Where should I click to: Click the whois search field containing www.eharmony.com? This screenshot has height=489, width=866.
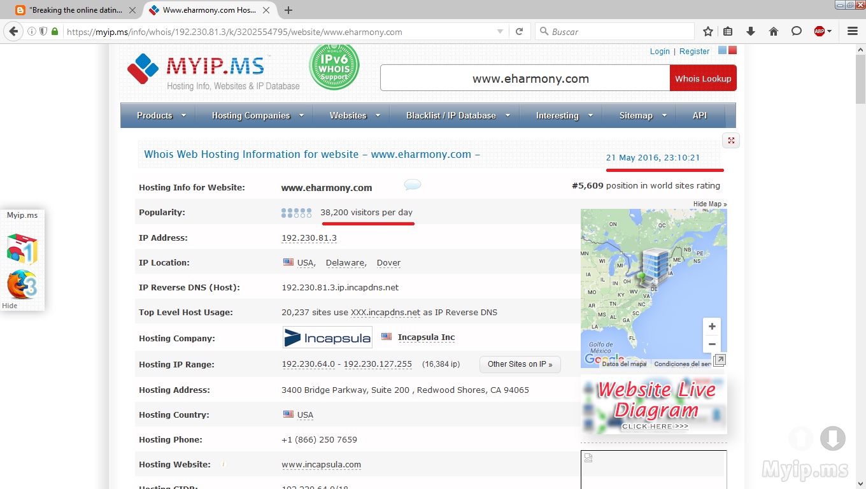(x=525, y=78)
